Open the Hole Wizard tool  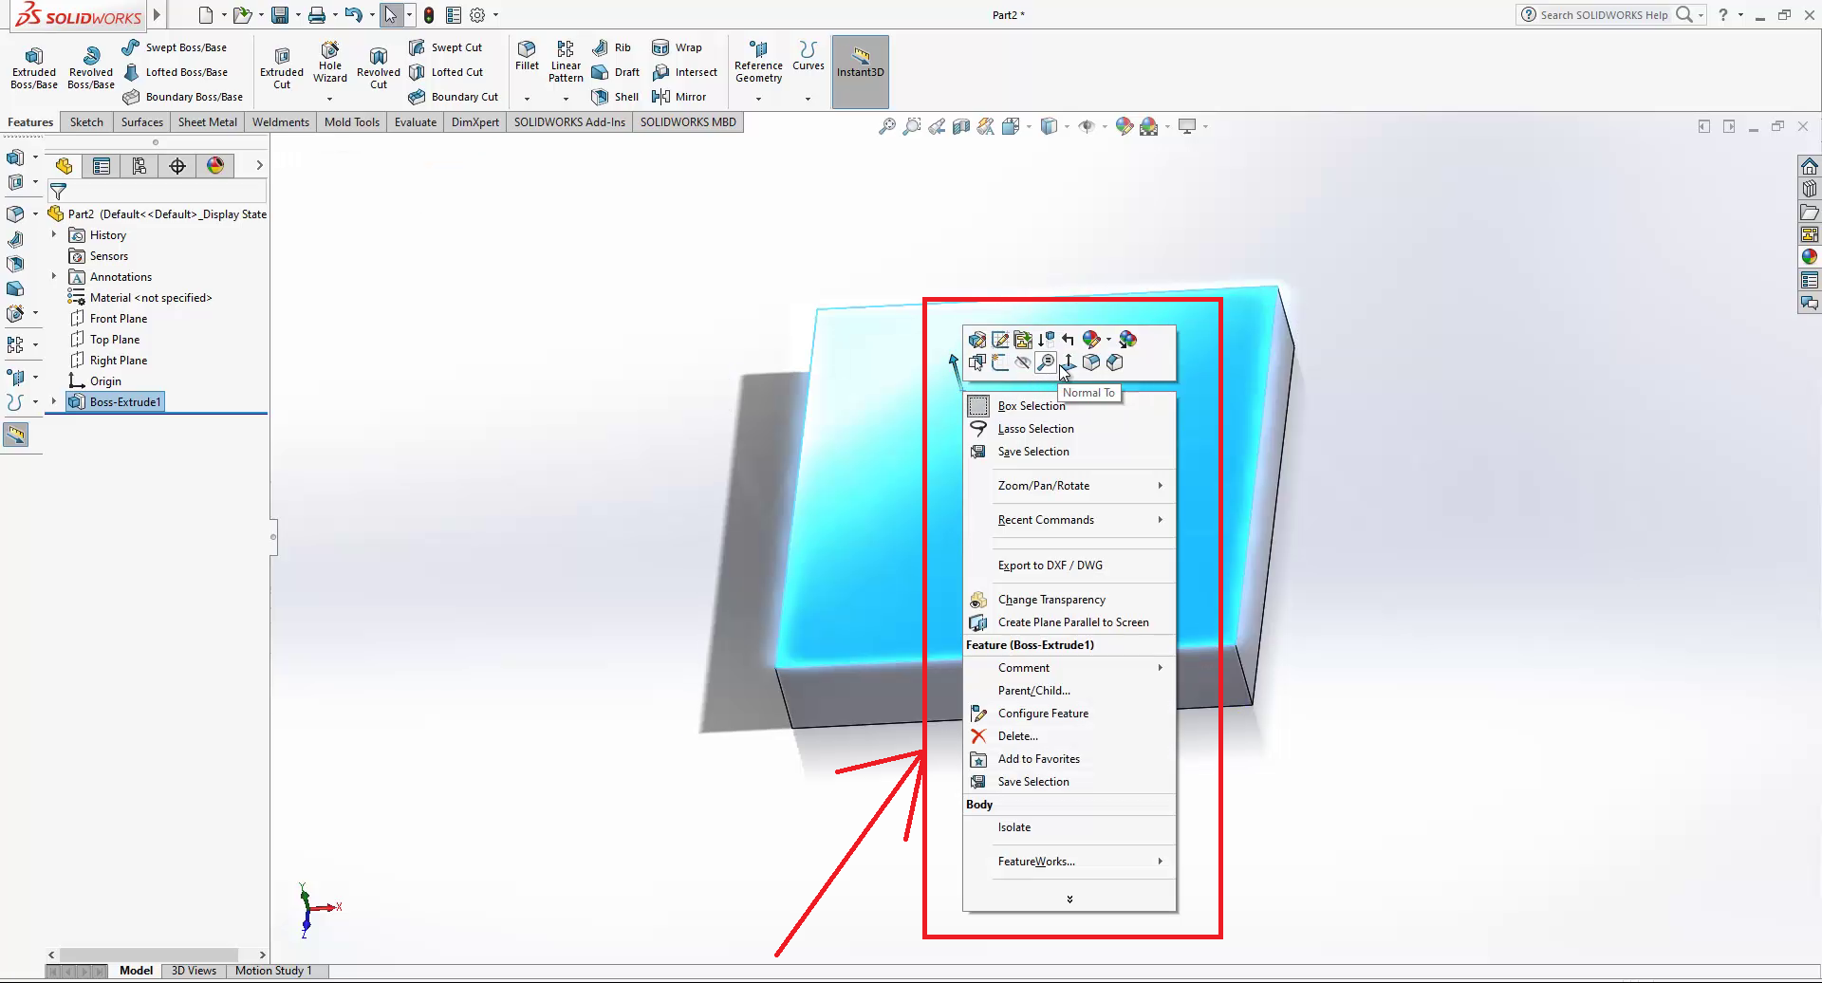[x=330, y=61]
